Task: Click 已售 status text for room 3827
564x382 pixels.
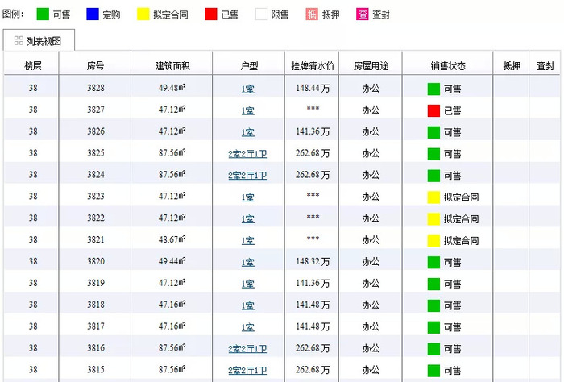Action: [x=453, y=110]
